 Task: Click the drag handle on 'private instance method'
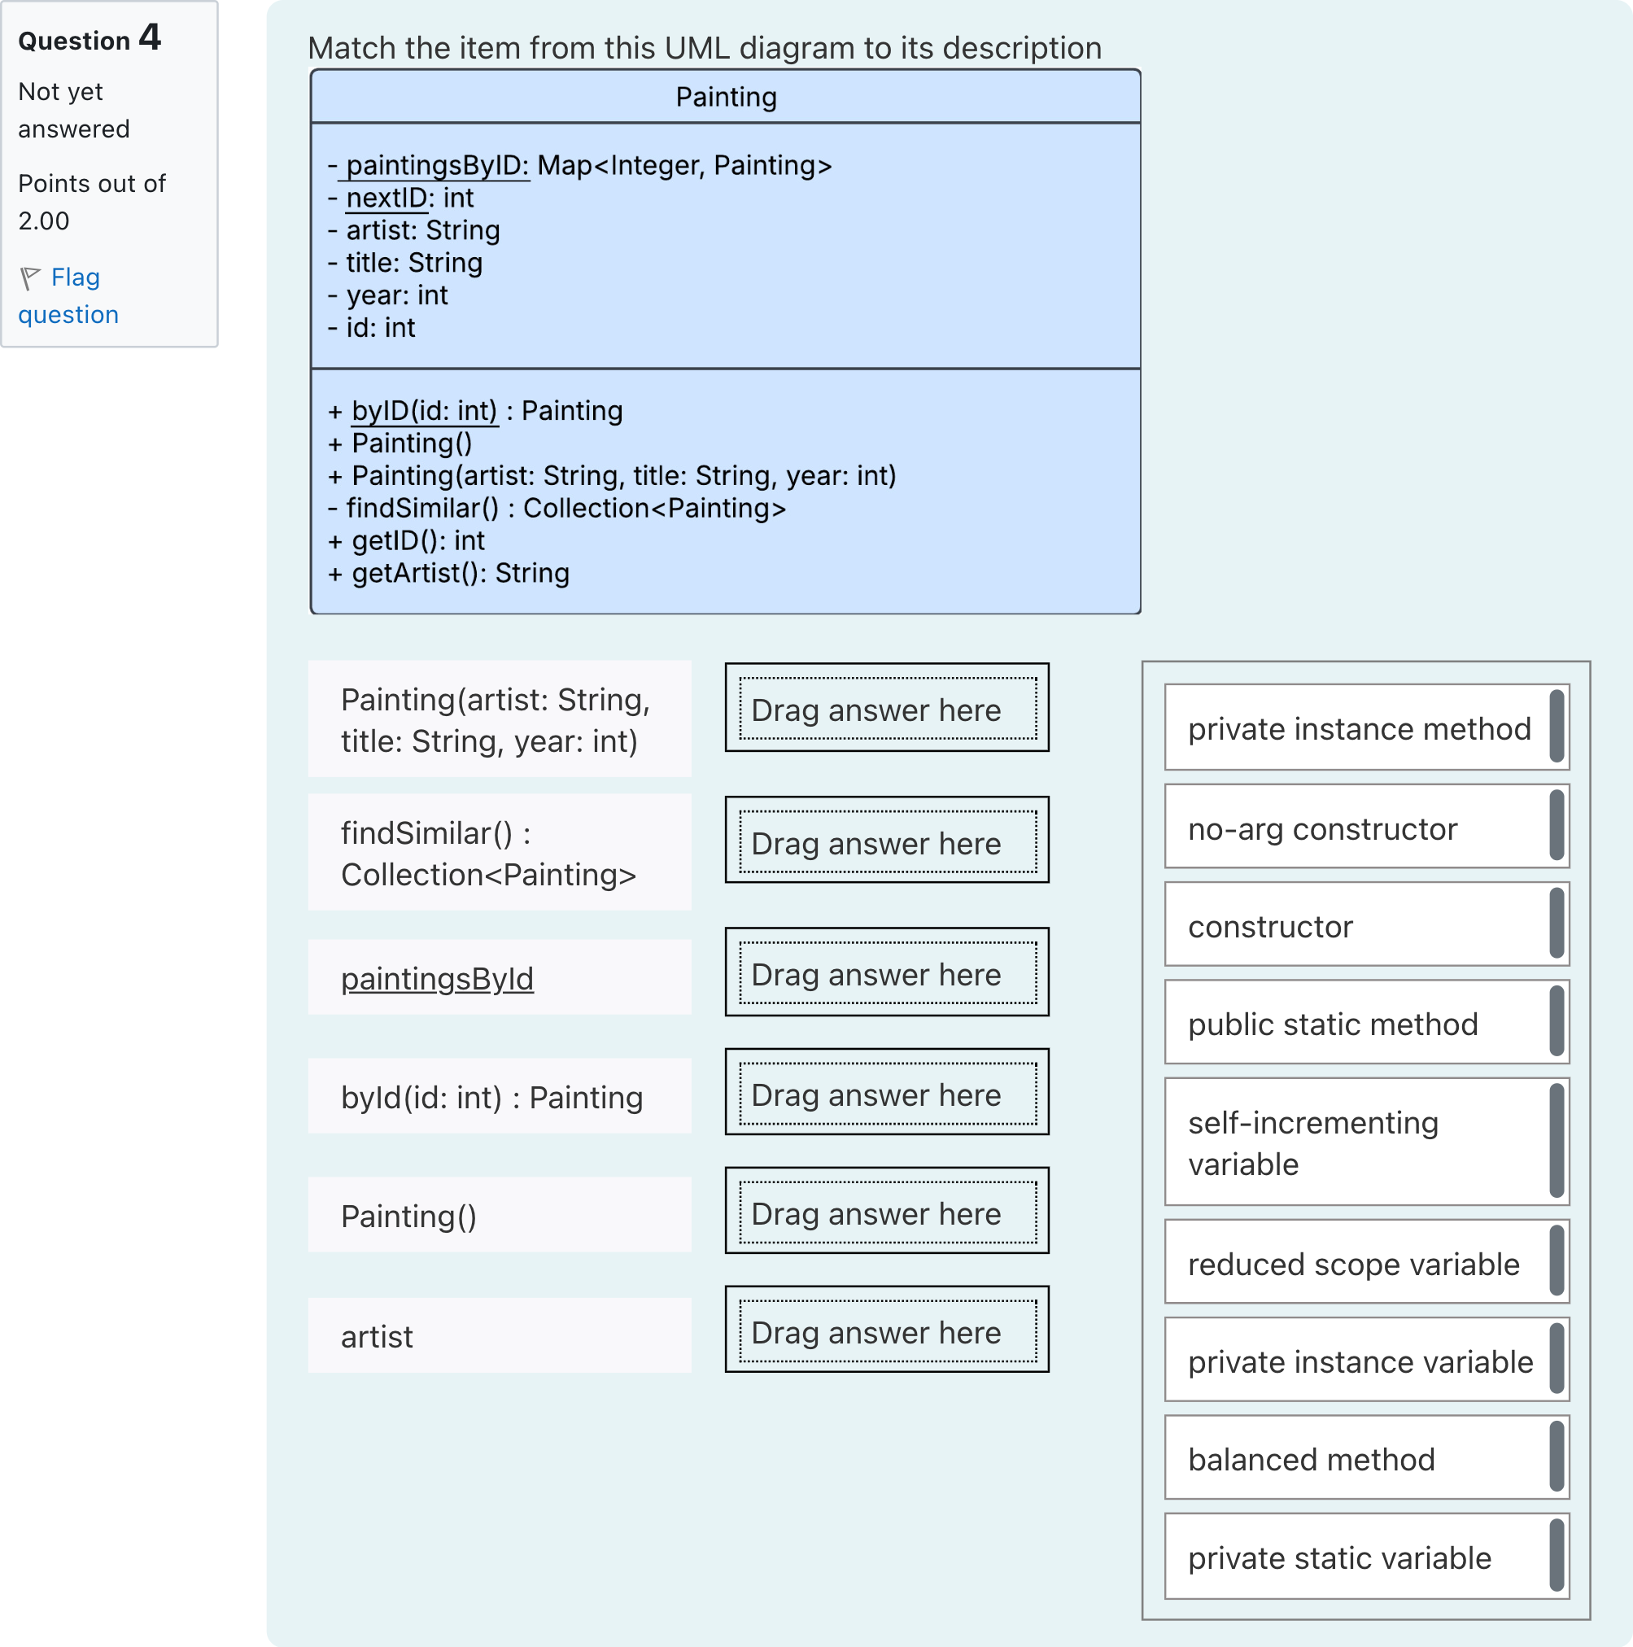click(x=1557, y=727)
